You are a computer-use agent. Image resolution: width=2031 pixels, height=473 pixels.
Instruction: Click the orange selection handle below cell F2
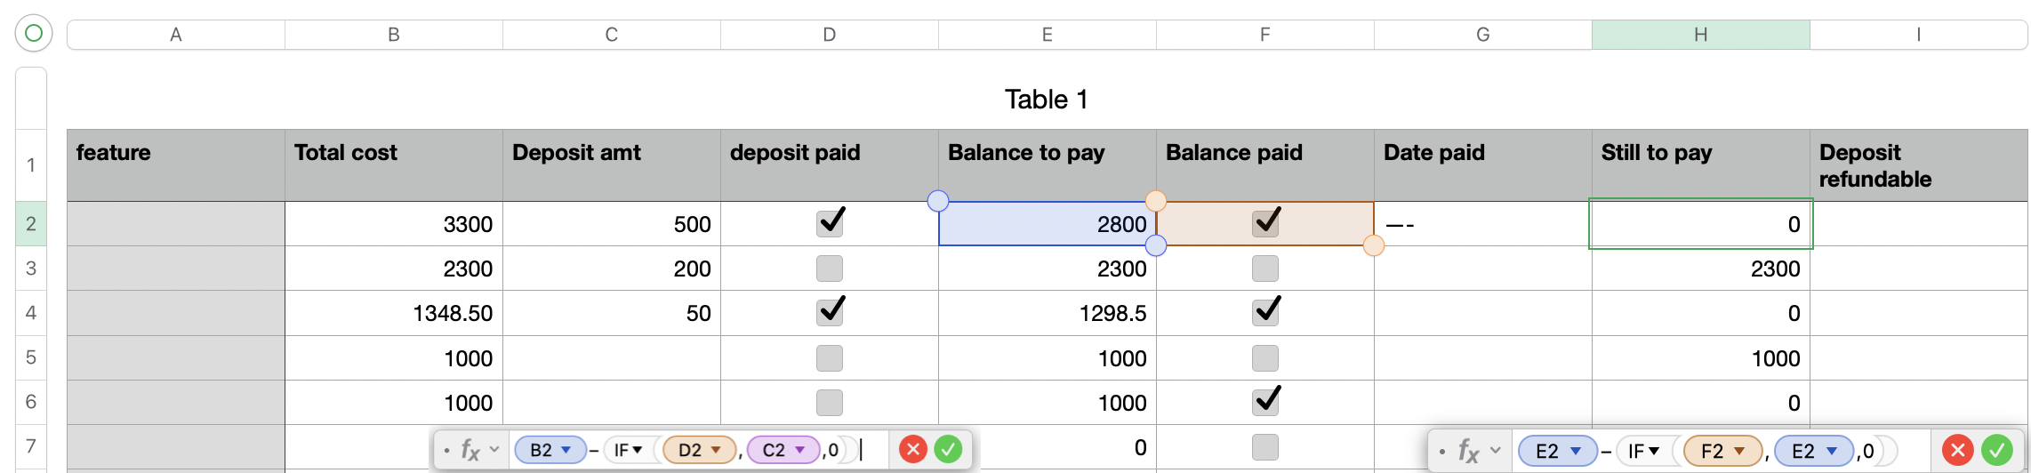1373,245
